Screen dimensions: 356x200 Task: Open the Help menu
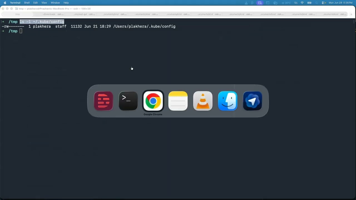pyautogui.click(x=66, y=3)
